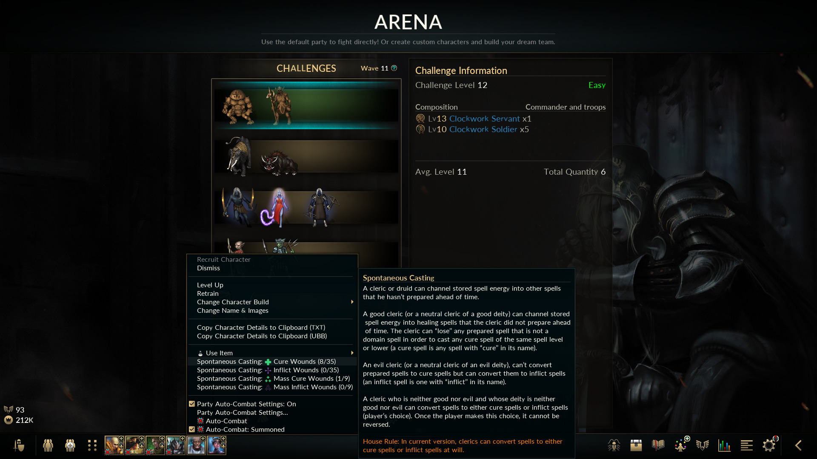Expand the Use Item submenu arrow
817x459 pixels.
pos(352,353)
